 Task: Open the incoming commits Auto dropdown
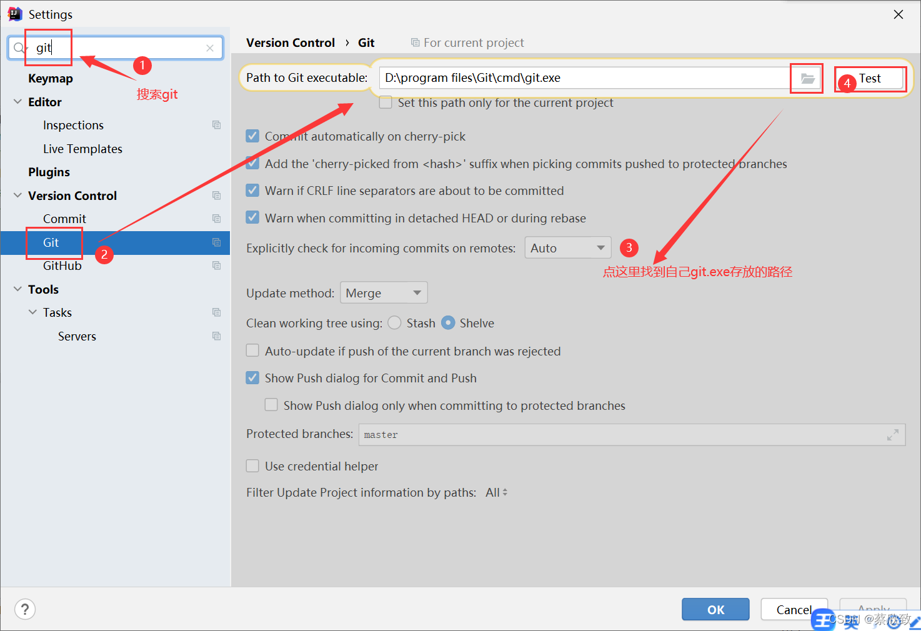click(568, 248)
